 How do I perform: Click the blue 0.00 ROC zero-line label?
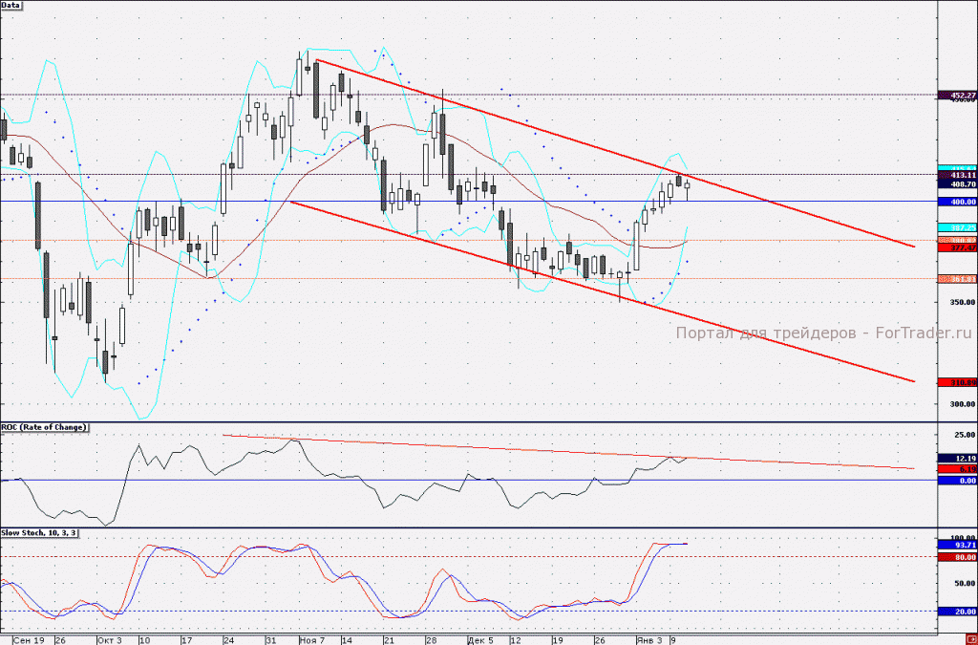pos(957,481)
